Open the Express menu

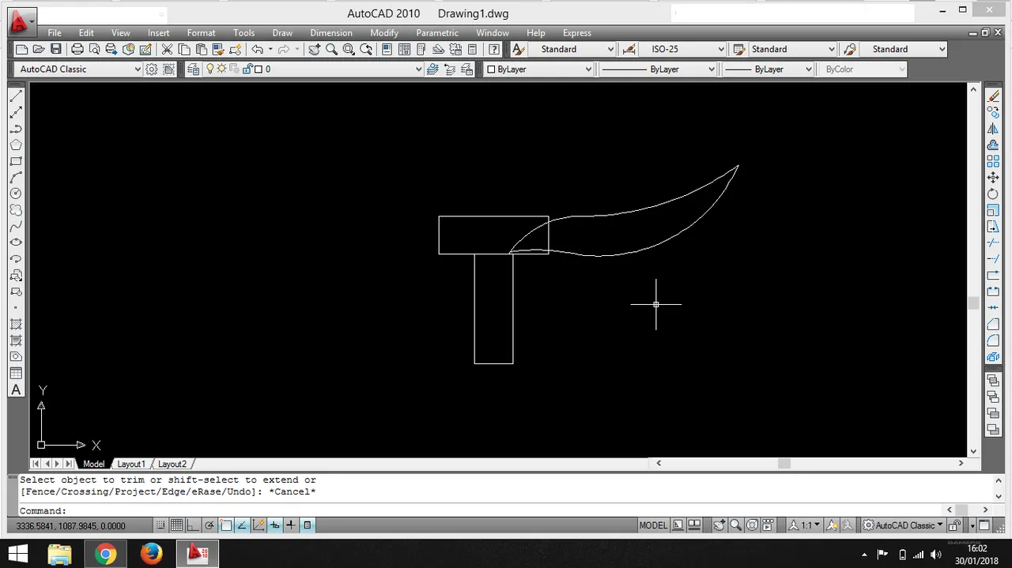pyautogui.click(x=577, y=33)
